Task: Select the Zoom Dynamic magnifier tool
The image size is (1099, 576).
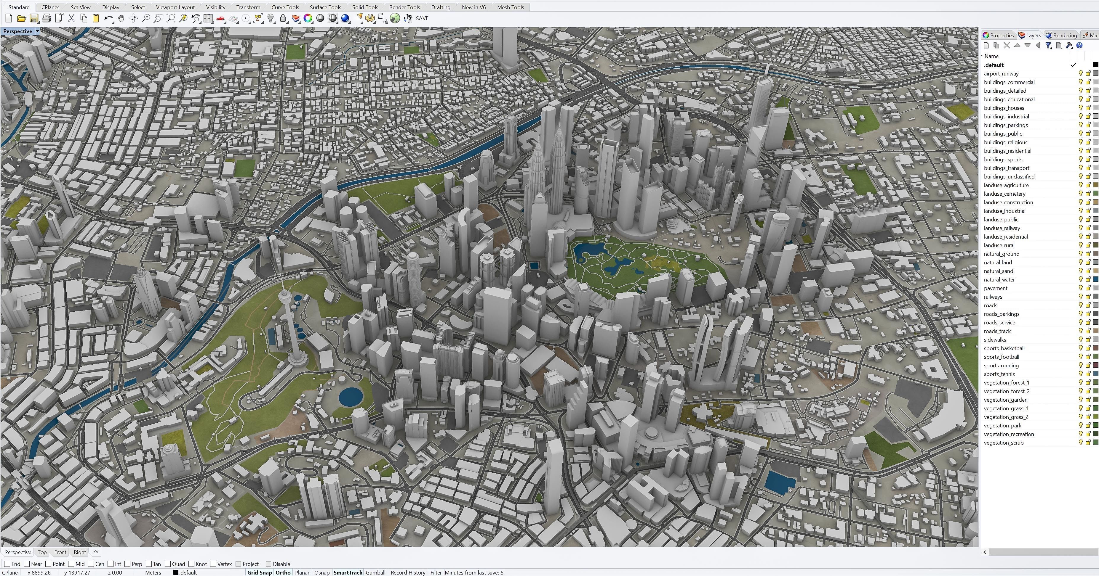Action: (x=146, y=18)
